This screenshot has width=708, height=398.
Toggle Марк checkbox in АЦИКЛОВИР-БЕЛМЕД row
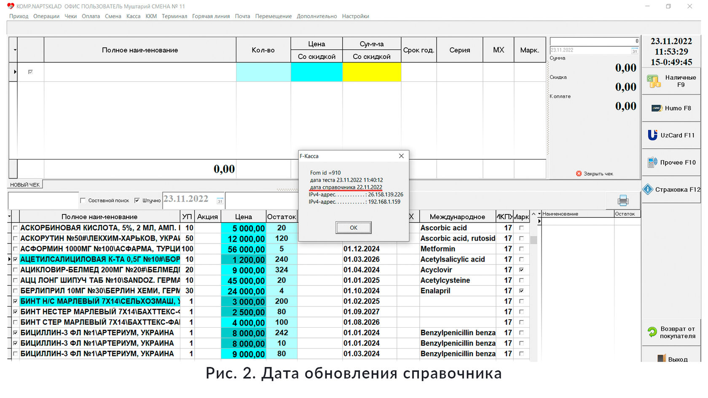[x=521, y=270]
